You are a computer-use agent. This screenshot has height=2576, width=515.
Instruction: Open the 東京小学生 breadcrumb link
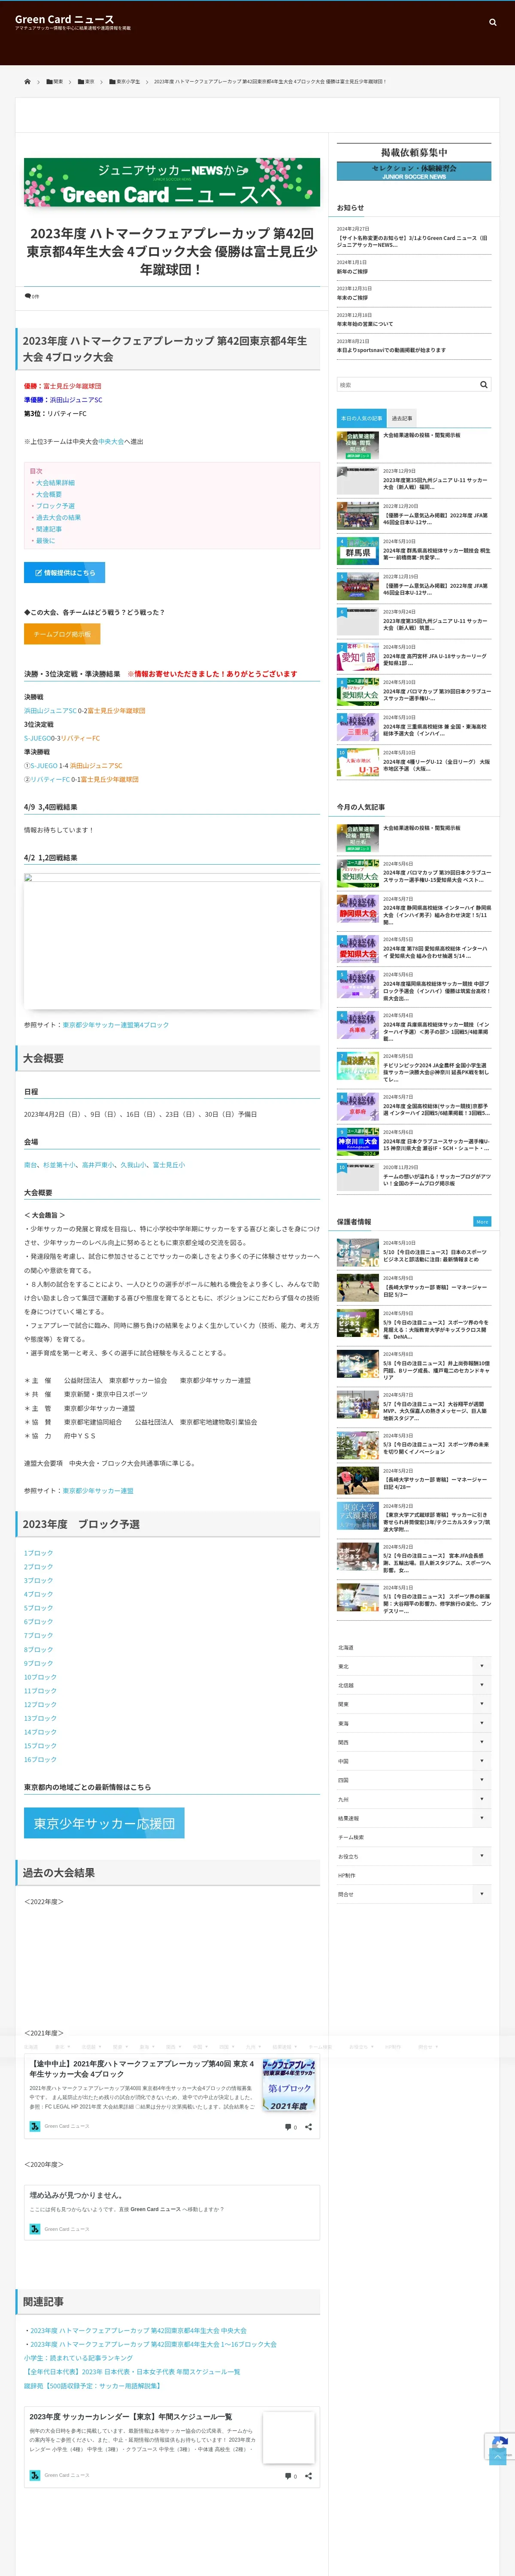(125, 82)
